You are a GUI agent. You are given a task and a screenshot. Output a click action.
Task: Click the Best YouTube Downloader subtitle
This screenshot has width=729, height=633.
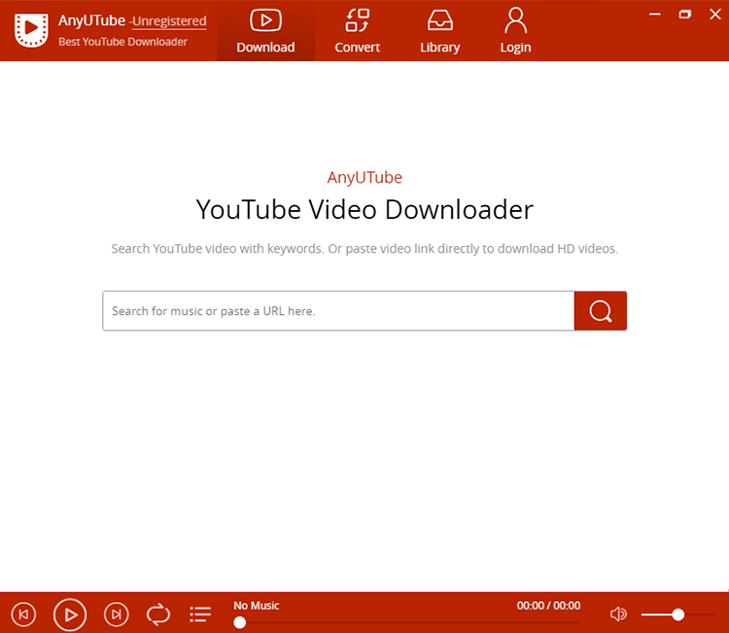click(x=122, y=42)
